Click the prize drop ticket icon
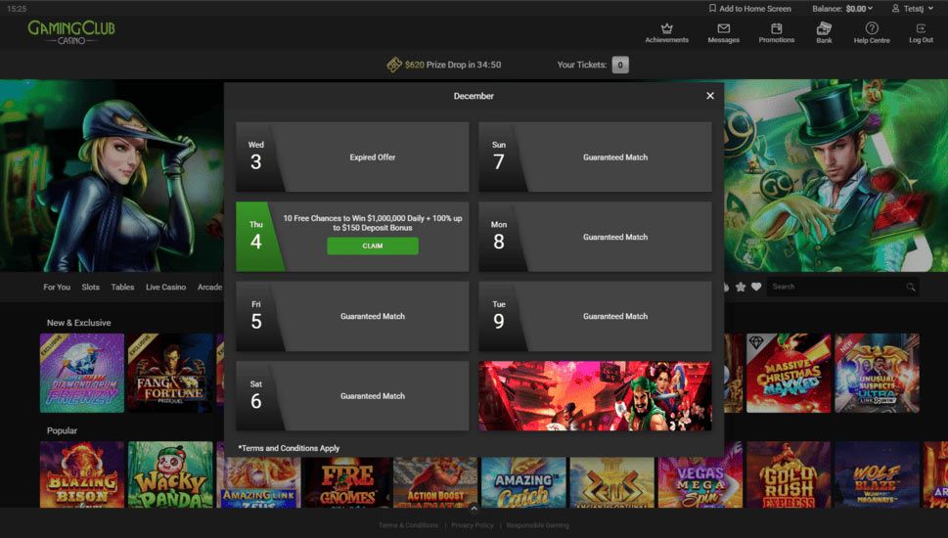 (394, 65)
